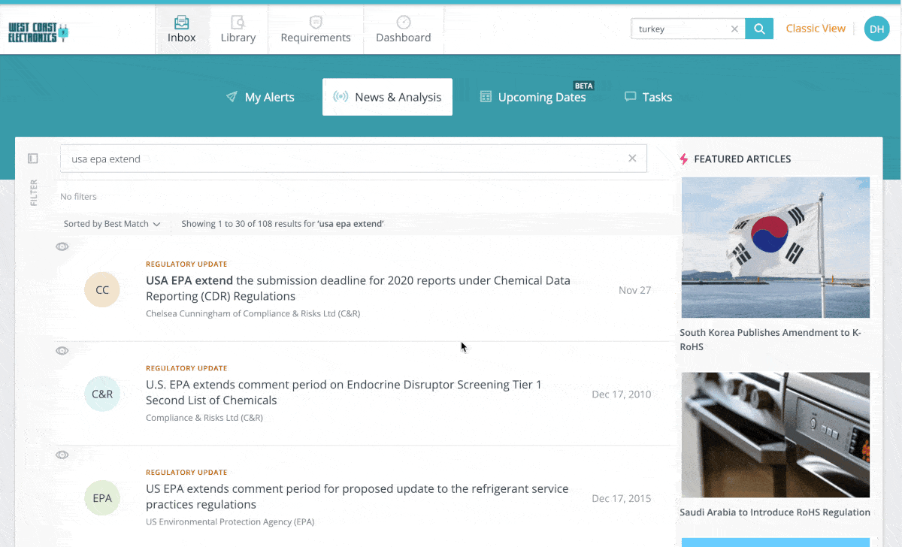Toggle eye icon on refrigerant article
902x547 pixels.
[62, 455]
